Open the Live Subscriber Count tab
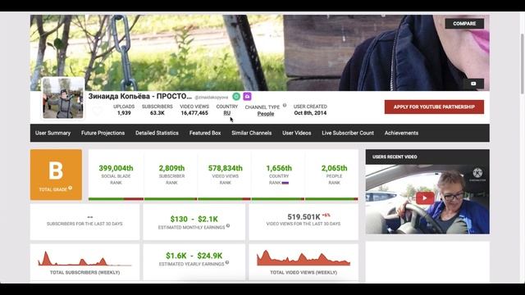Screen dimensions: 525x295 [348, 133]
